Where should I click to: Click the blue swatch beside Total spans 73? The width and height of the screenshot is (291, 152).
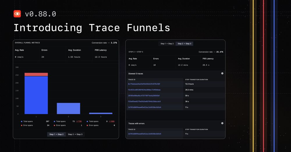[54, 122]
